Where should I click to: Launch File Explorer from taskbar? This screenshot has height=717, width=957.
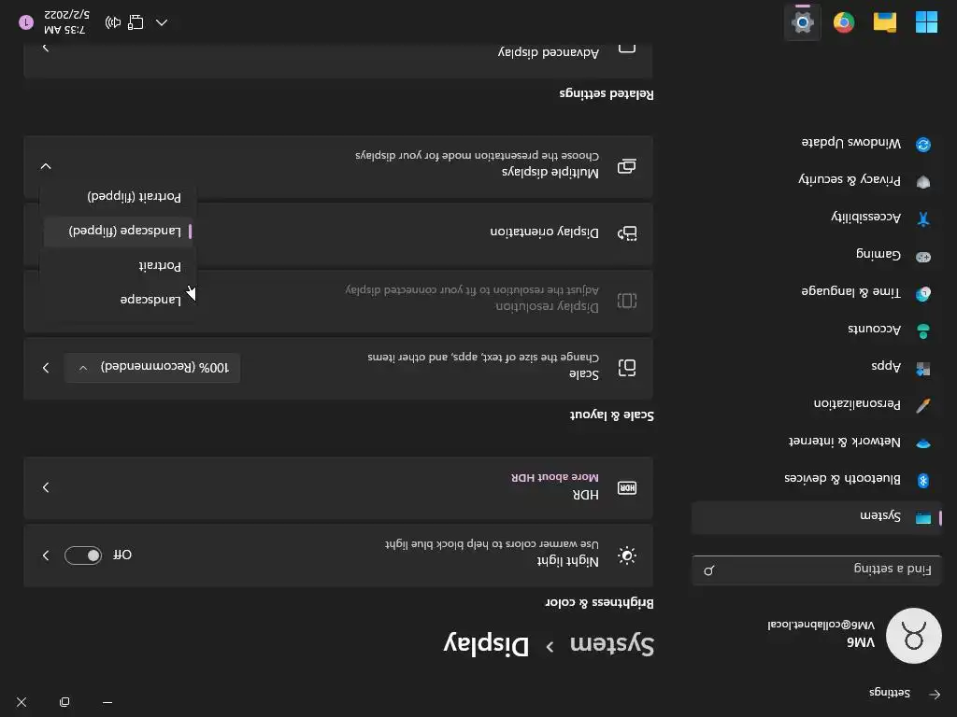(x=884, y=22)
